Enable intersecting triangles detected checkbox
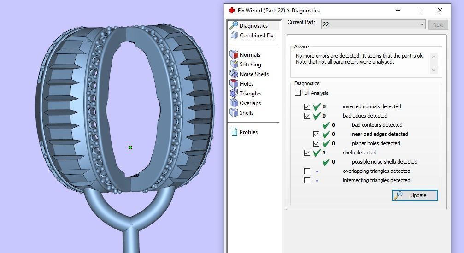464x253 pixels. coord(307,180)
